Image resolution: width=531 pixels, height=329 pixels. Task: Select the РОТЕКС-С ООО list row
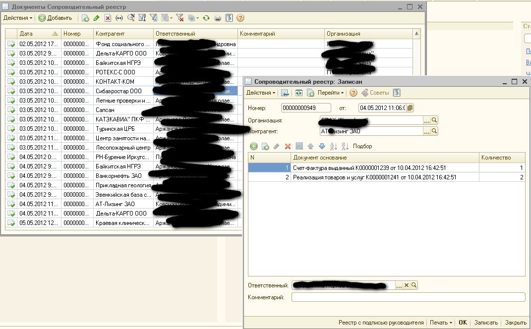click(209, 72)
